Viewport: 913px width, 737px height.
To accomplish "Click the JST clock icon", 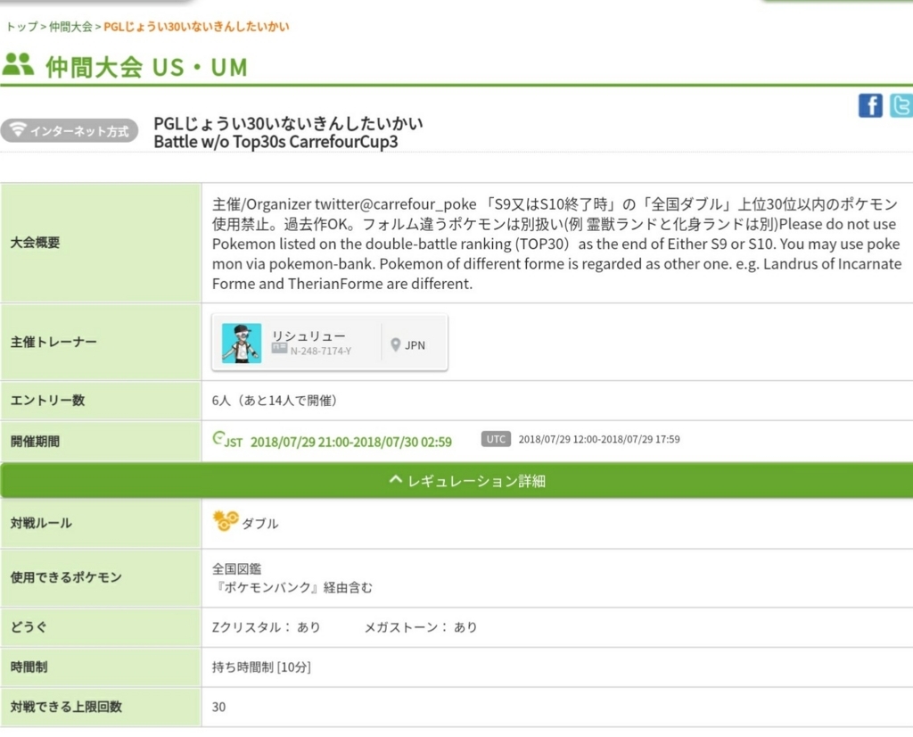I will pos(219,438).
